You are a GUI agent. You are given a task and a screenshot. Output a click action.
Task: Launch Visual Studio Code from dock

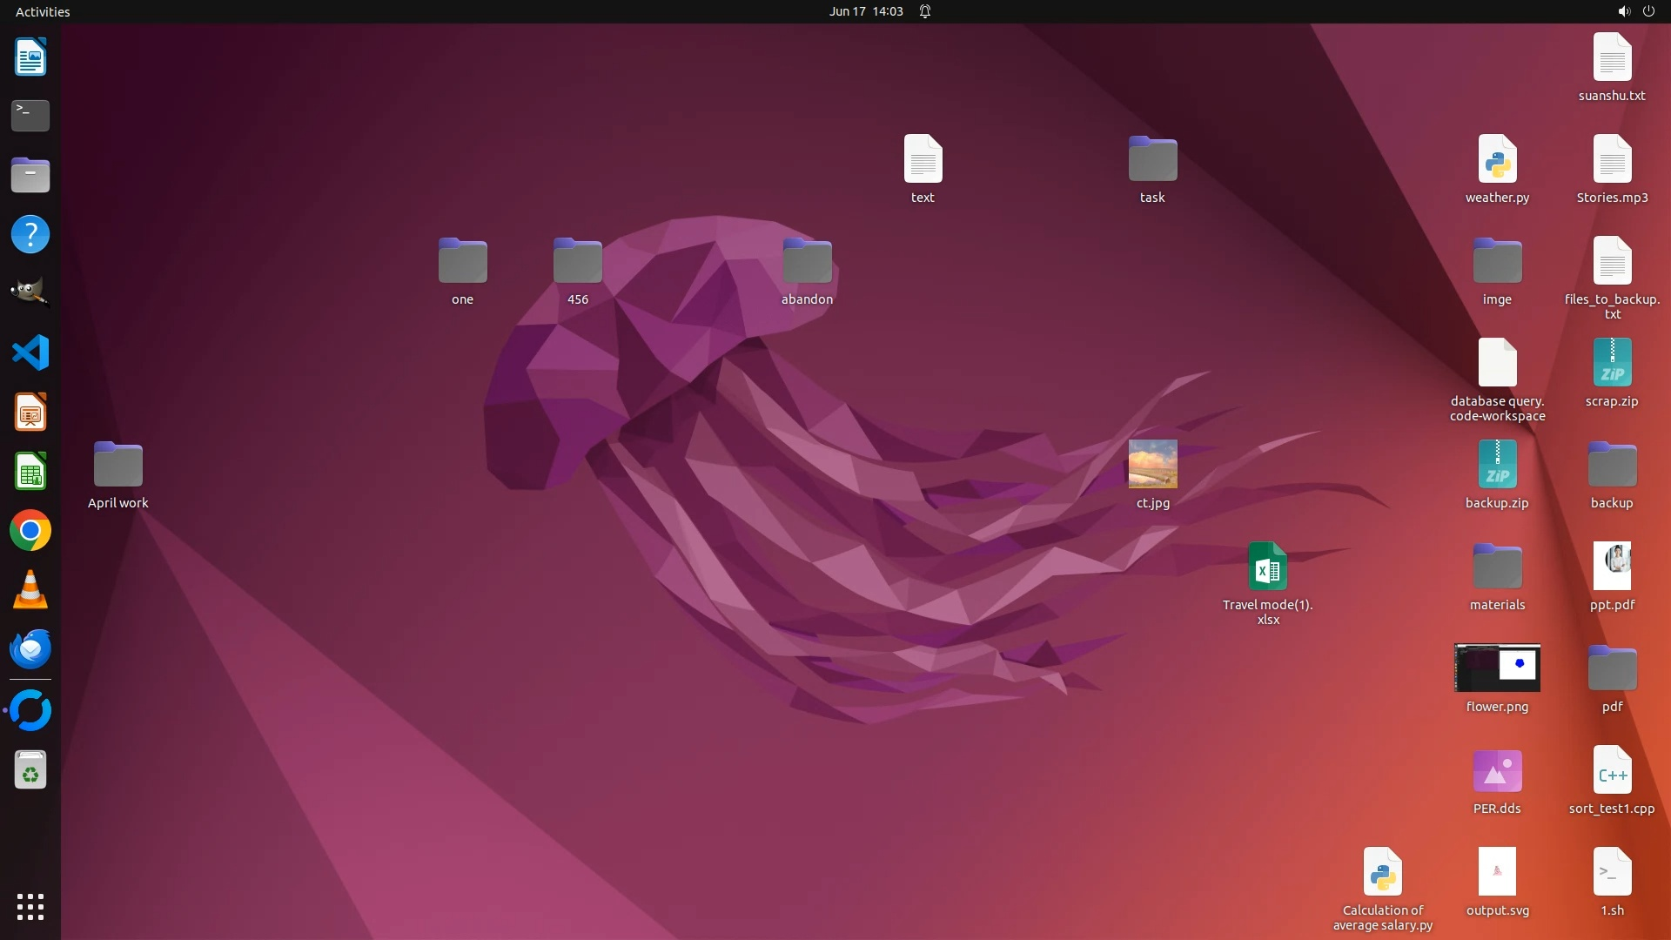[x=30, y=352]
